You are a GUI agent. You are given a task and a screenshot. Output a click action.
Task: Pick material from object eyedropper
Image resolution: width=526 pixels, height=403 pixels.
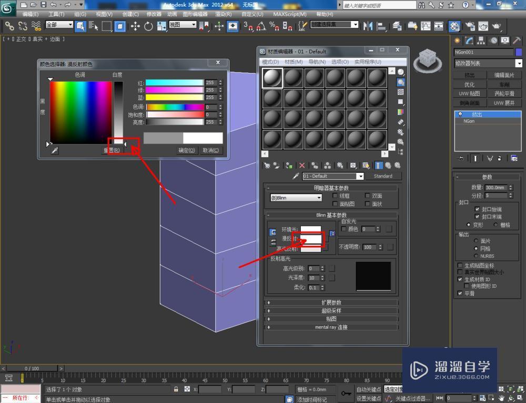[296, 176]
